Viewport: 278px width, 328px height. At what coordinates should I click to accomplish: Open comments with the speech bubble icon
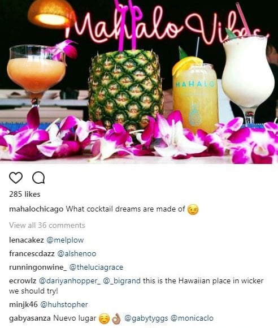[38, 178]
